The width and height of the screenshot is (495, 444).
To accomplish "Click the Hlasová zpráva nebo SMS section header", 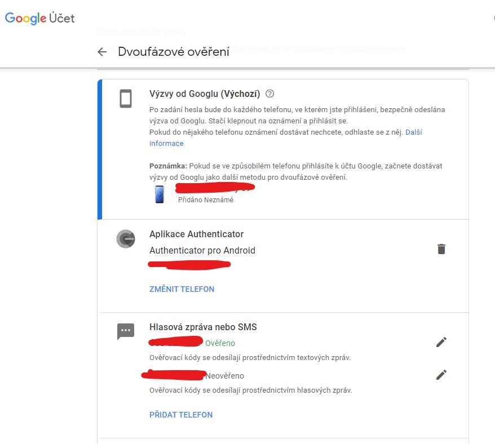I will [x=204, y=327].
